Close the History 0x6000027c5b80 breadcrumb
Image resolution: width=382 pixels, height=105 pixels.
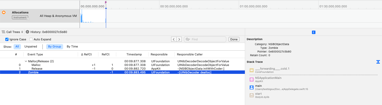[27, 32]
